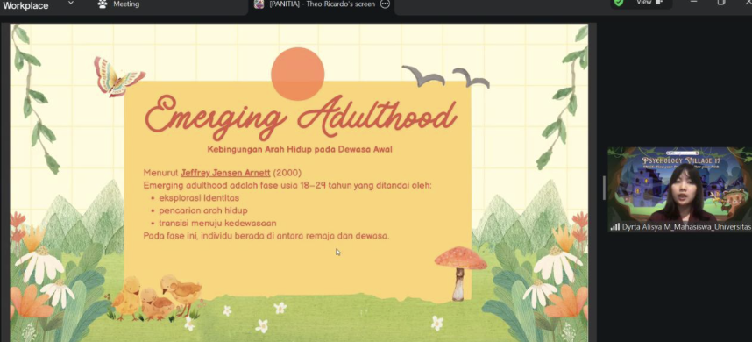The image size is (752, 342).
Task: Open the three-dots options next to screen title
Action: click(385, 4)
